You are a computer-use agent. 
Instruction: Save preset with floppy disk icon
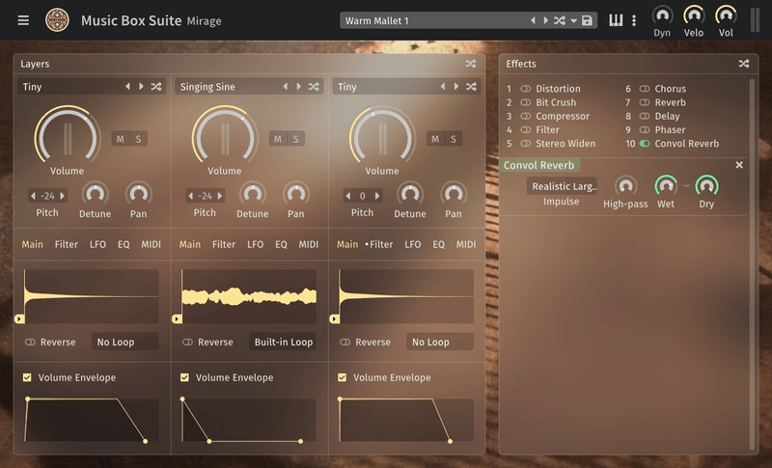click(587, 20)
